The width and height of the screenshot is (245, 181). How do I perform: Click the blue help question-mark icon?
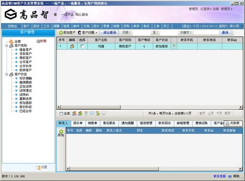(x=230, y=176)
